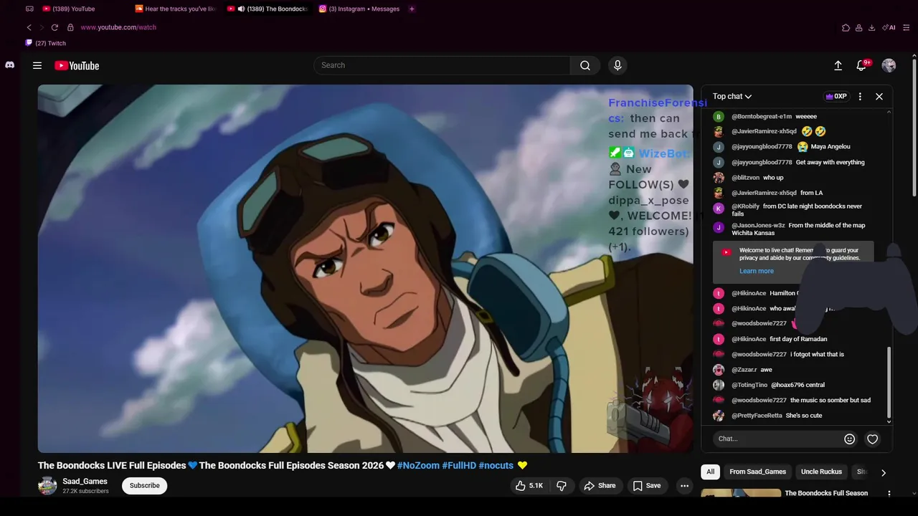This screenshot has height=516, width=918.
Task: Open the emoji picker in chat
Action: pos(849,439)
